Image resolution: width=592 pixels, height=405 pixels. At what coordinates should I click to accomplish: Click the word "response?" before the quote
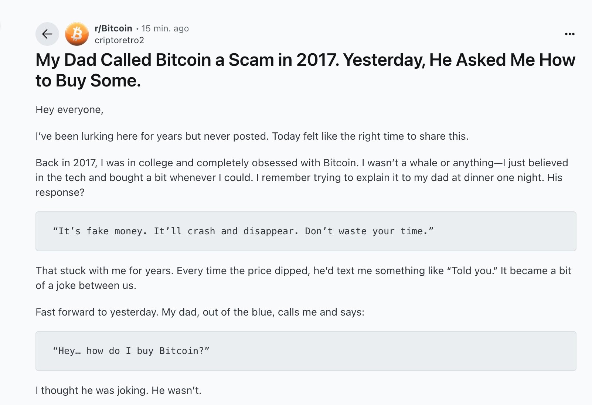[x=60, y=193]
